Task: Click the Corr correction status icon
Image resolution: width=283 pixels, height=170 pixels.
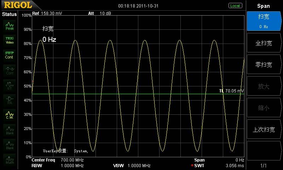Action: point(10,70)
